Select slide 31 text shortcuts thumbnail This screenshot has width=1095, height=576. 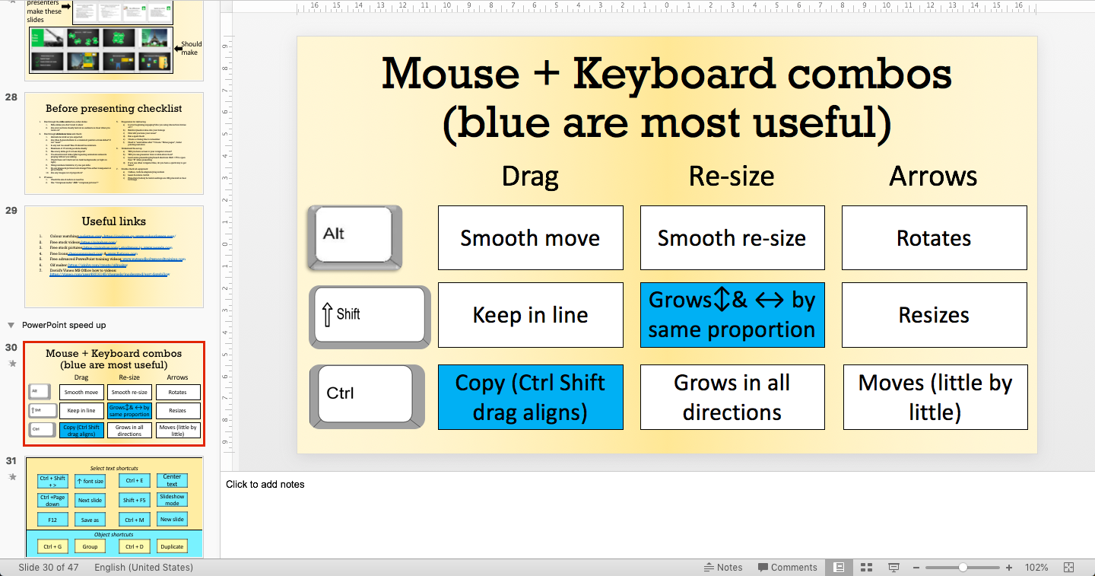114,507
